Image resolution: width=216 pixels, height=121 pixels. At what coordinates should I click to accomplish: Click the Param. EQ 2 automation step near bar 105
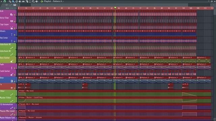[189, 108]
